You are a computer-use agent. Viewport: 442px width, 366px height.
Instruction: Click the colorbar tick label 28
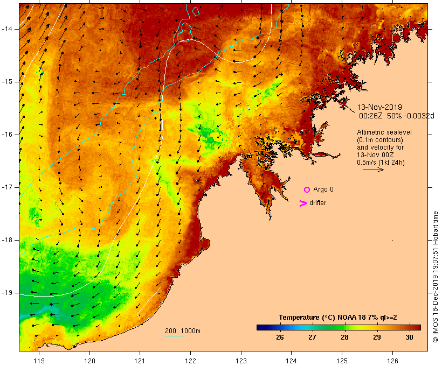pyautogui.click(x=344, y=337)
